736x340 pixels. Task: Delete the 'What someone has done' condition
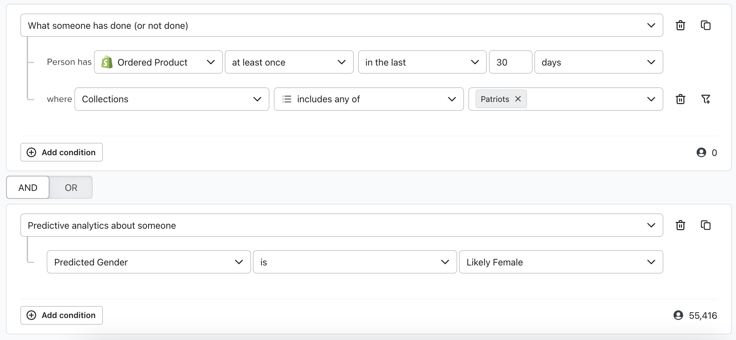click(x=680, y=26)
